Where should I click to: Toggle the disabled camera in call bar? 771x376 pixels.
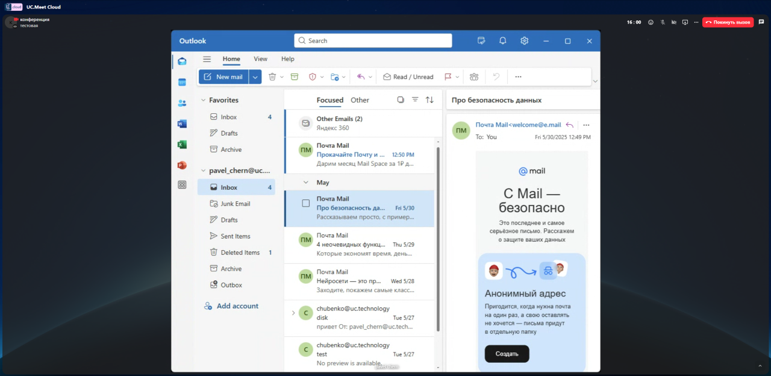click(674, 22)
